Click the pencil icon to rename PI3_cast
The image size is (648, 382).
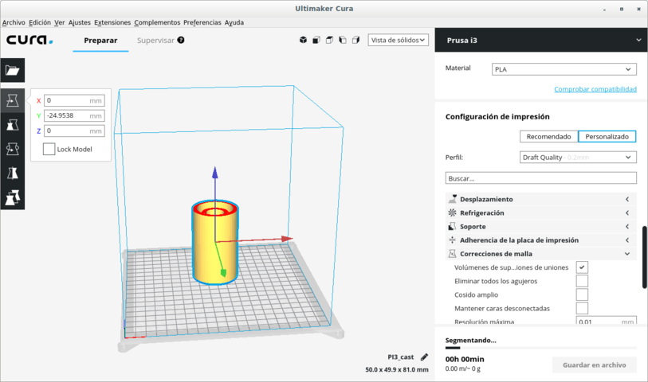pyautogui.click(x=424, y=357)
